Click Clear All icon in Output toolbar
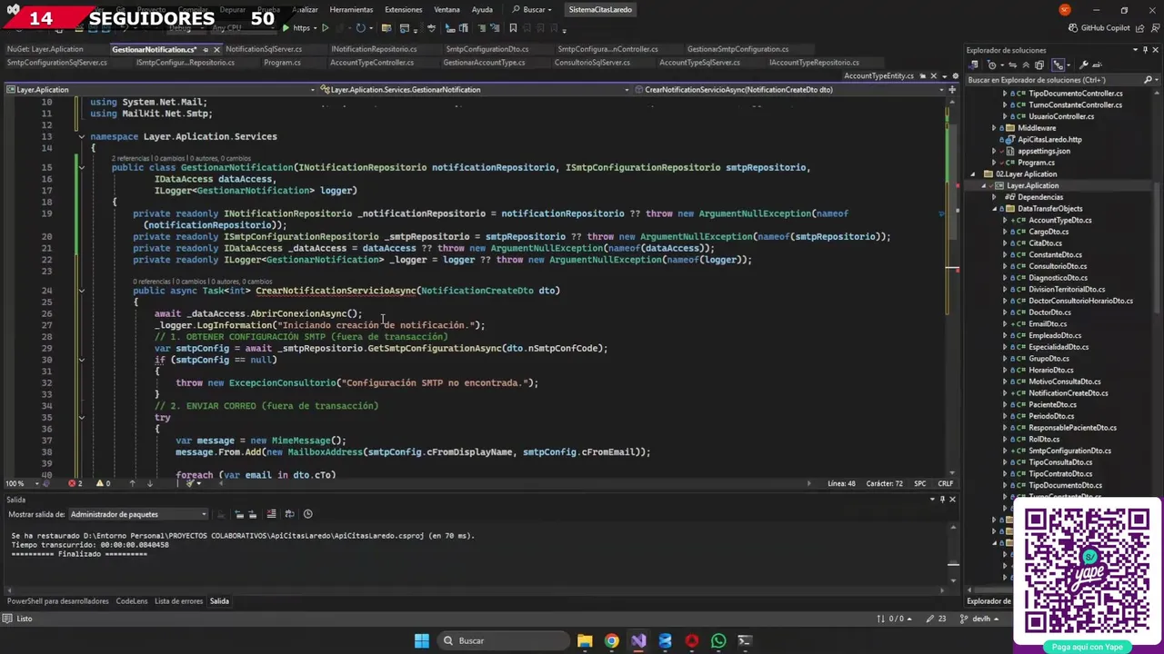The image size is (1164, 654). point(271,514)
